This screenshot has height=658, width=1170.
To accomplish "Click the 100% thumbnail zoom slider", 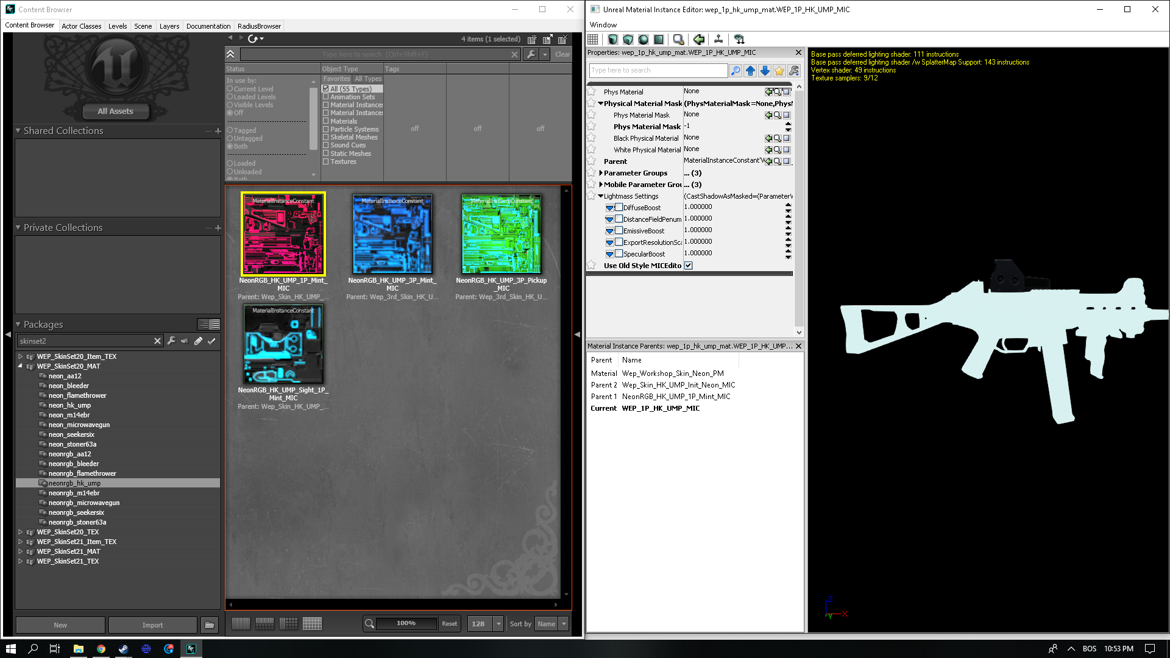I will point(406,623).
